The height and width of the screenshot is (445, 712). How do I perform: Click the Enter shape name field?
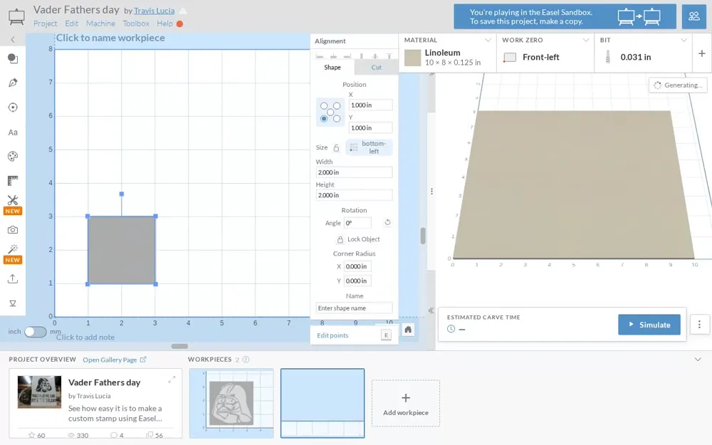354,308
